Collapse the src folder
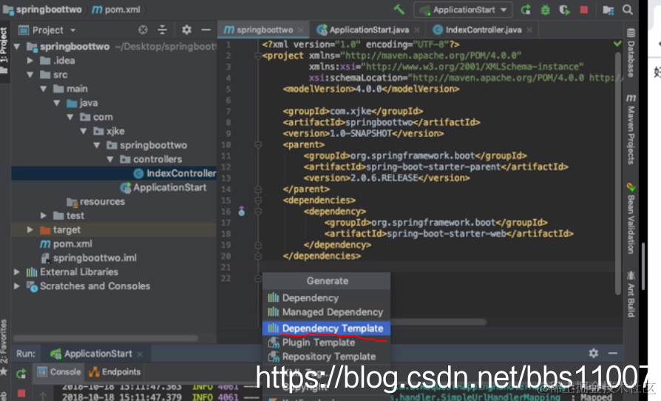661x401 pixels. pos(30,75)
